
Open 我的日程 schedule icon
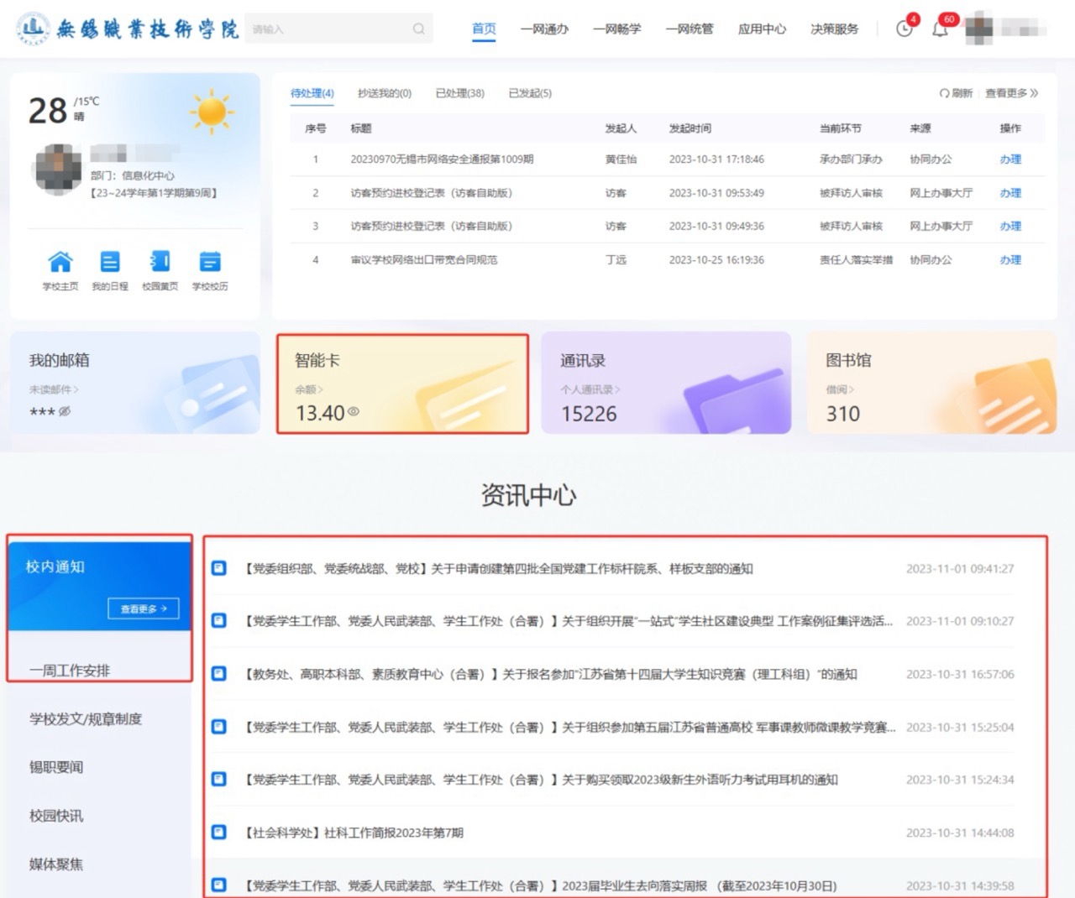[x=110, y=262]
